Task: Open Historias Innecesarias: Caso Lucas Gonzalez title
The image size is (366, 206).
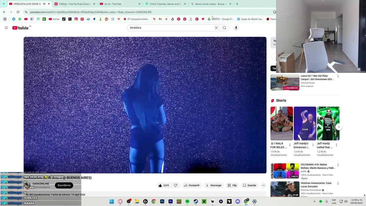Action: [x=316, y=185]
